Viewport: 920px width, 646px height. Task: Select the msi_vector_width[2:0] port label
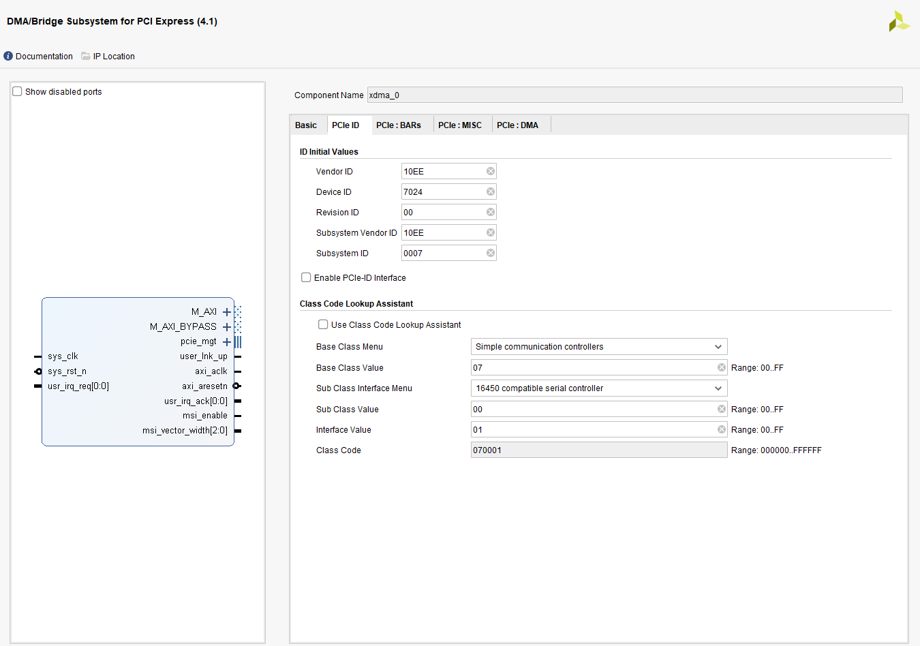click(x=185, y=431)
